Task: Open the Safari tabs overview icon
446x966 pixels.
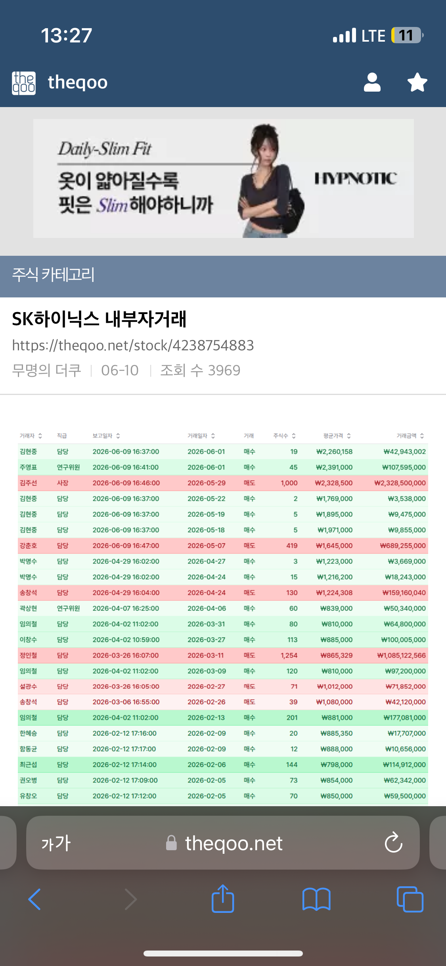Action: [x=410, y=899]
